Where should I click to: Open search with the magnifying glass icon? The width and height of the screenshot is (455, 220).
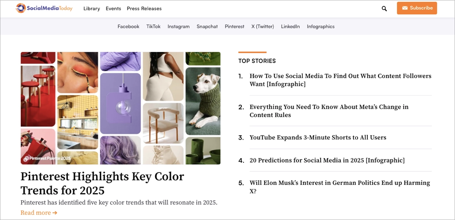click(384, 8)
